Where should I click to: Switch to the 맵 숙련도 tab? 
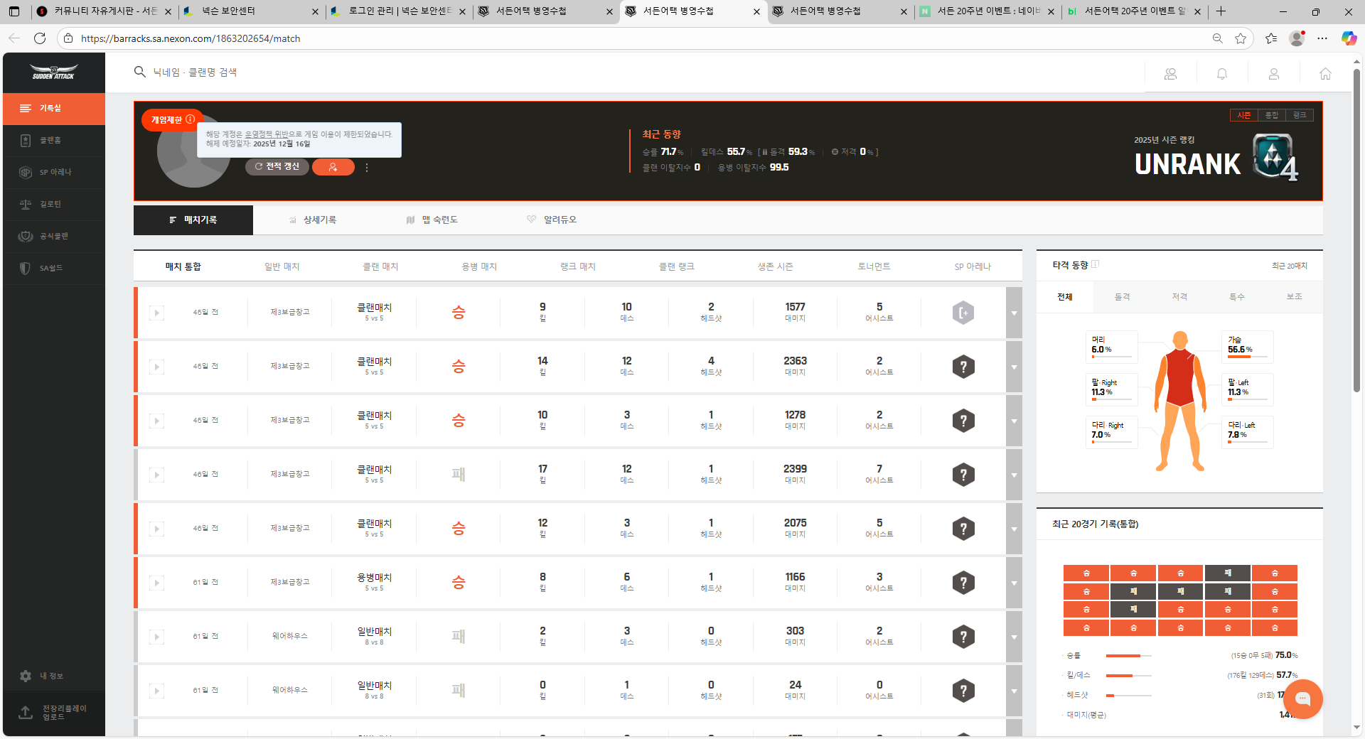coord(432,220)
